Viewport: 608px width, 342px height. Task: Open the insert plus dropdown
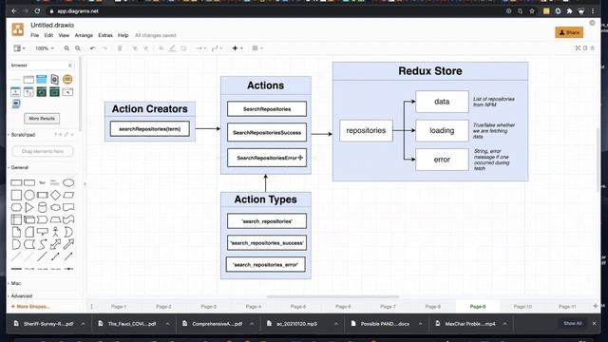(237, 48)
